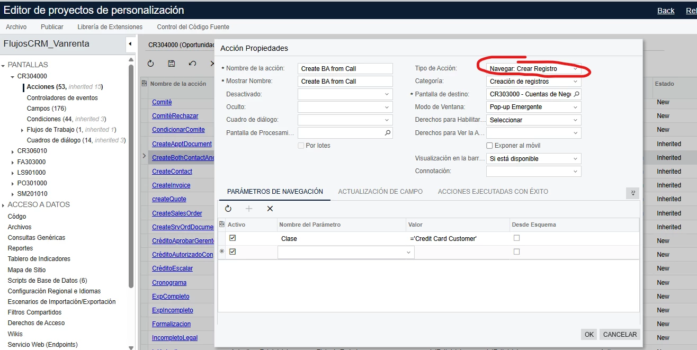Check Desde Esquema in the new row

pyautogui.click(x=516, y=252)
